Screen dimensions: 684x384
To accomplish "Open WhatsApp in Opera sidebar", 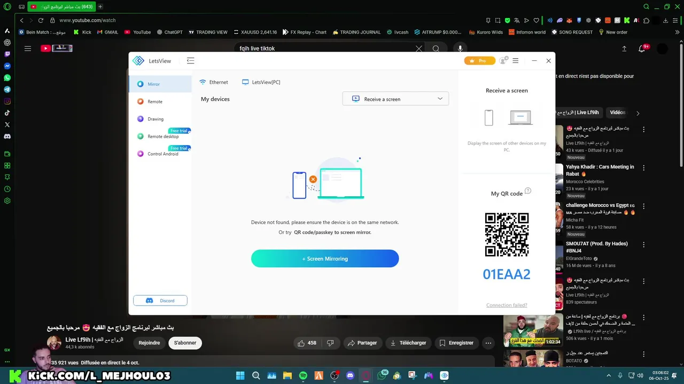I will point(7,78).
